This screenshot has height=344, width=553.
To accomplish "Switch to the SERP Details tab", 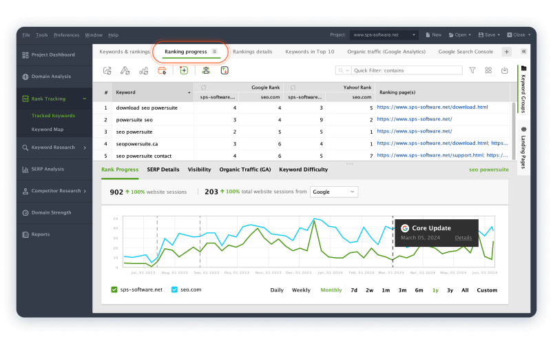I will tap(163, 170).
